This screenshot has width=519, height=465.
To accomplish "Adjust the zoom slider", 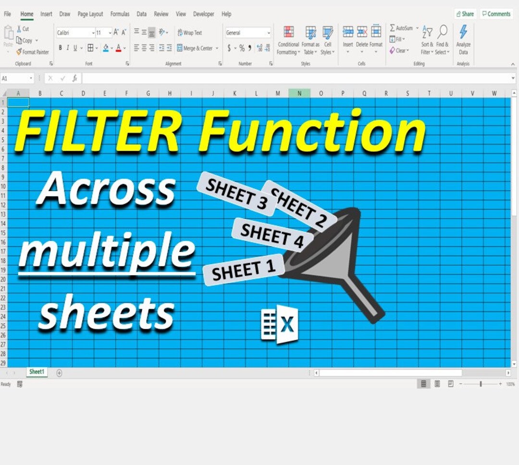I will (481, 384).
